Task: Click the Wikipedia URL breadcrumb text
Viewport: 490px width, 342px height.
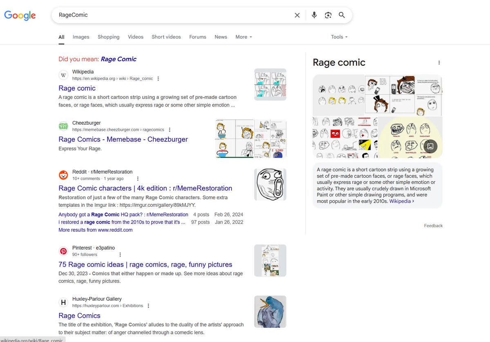Action: 112,79
